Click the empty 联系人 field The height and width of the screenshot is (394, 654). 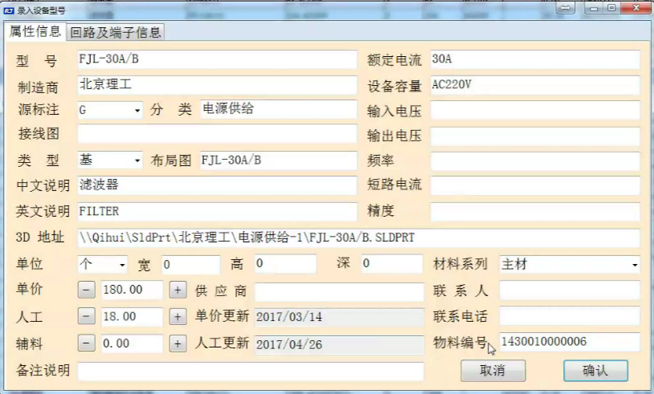click(570, 290)
